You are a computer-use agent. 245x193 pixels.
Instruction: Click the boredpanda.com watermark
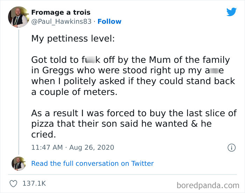pyautogui.click(x=208, y=184)
